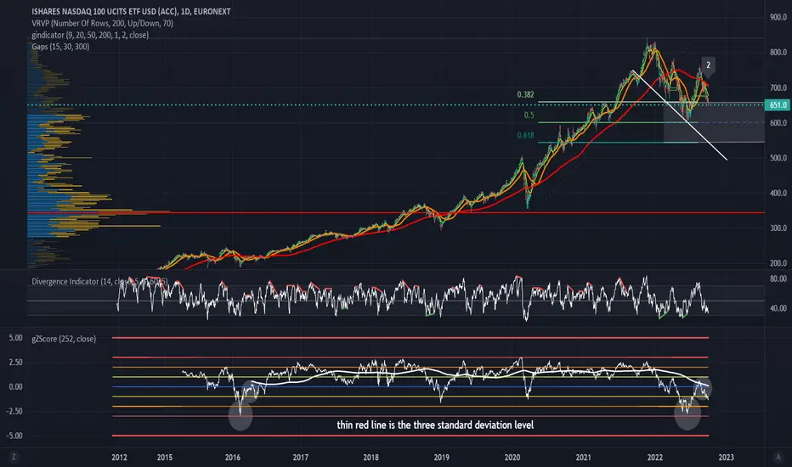The height and width of the screenshot is (467, 792).
Task: Click the 500.0 price axis label
Action: pyautogui.click(x=778, y=158)
